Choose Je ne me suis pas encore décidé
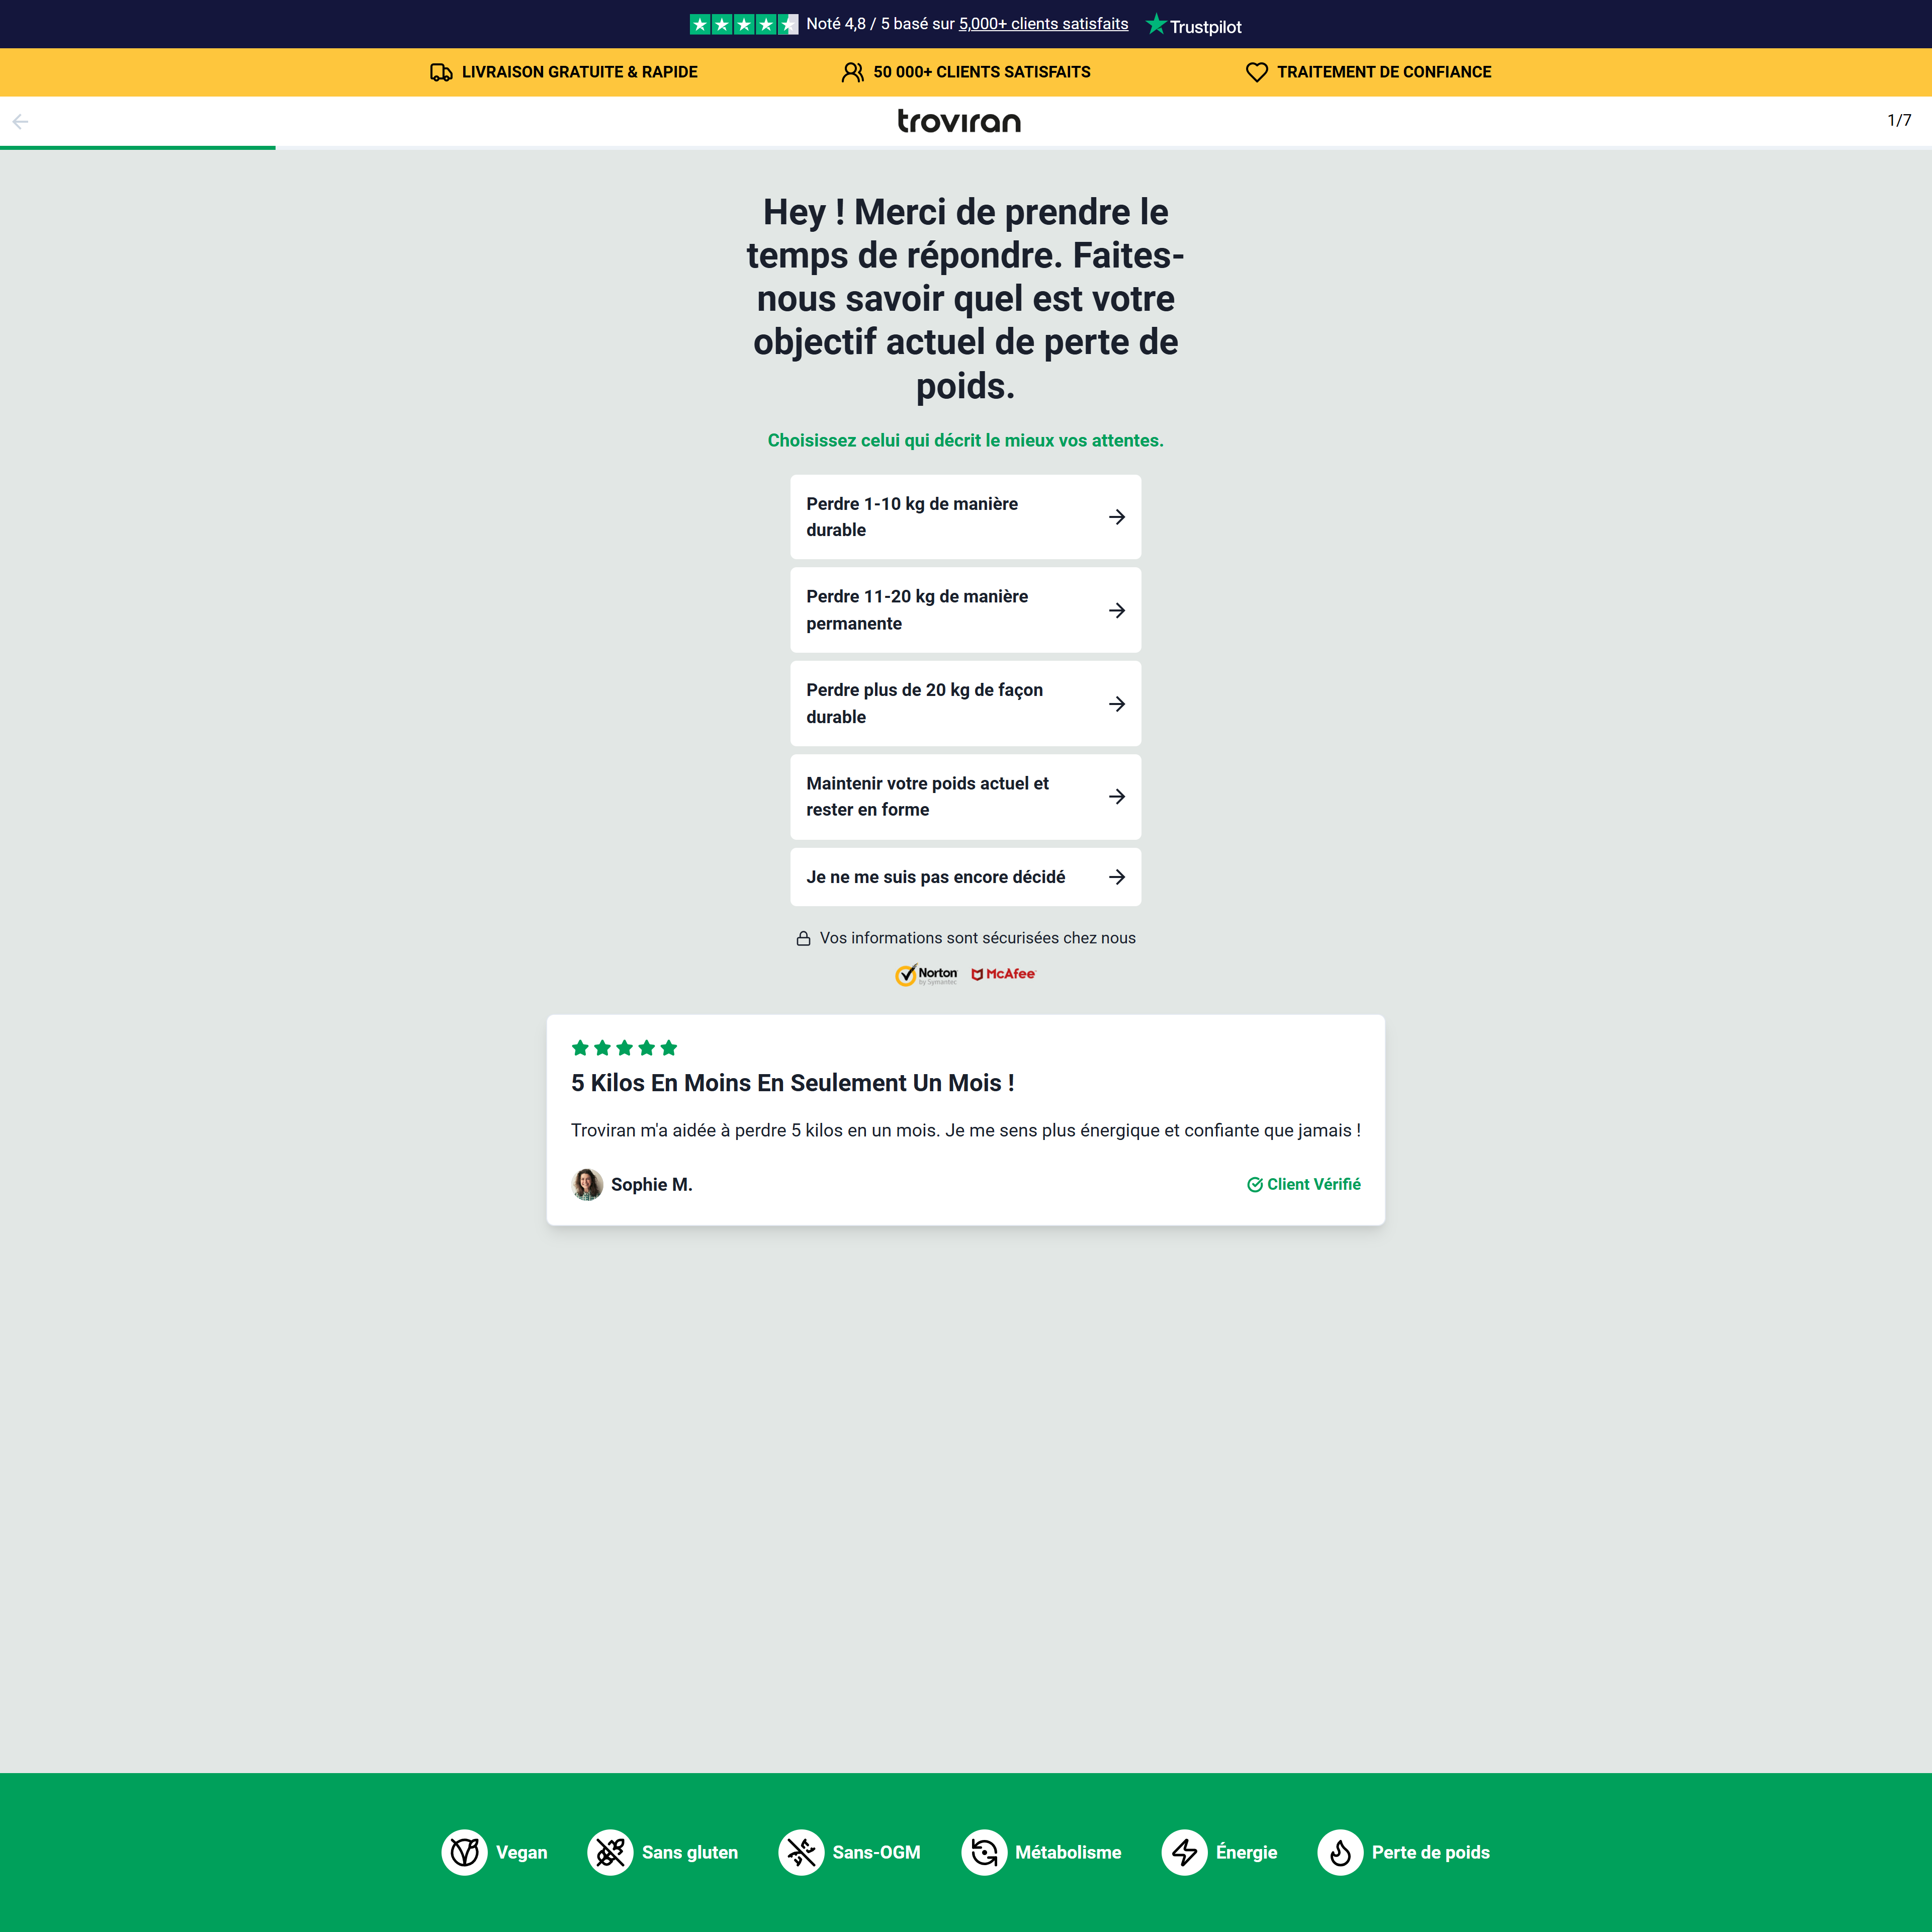 965,877
